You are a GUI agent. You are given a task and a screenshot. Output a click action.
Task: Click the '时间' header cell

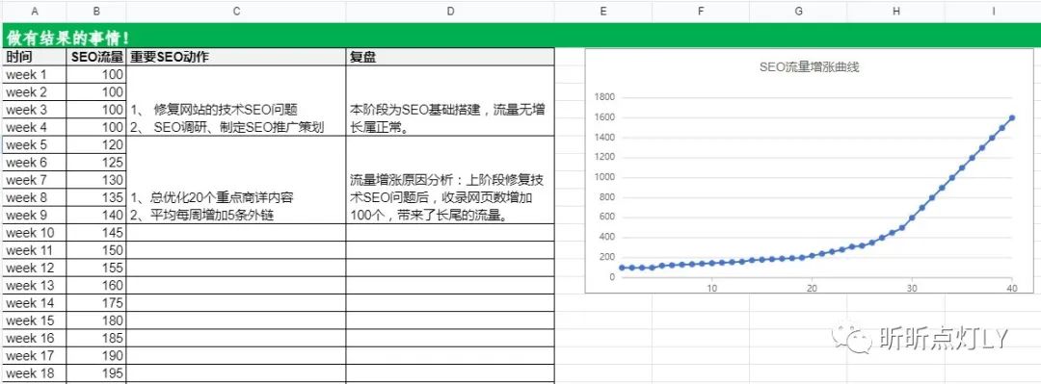point(35,57)
